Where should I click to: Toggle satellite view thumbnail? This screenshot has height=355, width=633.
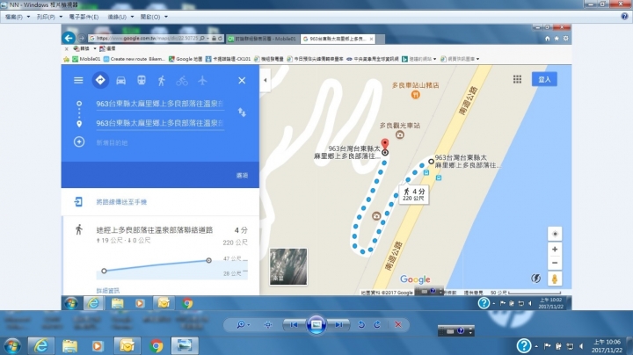point(288,266)
